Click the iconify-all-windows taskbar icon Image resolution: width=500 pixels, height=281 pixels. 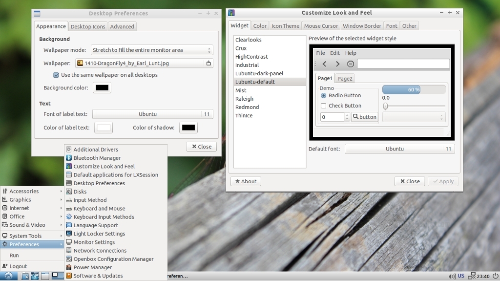(x=45, y=276)
